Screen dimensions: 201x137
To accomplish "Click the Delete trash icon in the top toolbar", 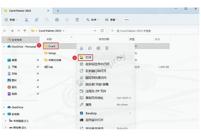I will (77, 20).
